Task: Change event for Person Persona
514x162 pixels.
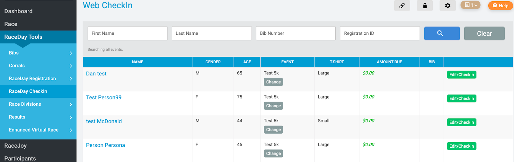Action: 273,154
